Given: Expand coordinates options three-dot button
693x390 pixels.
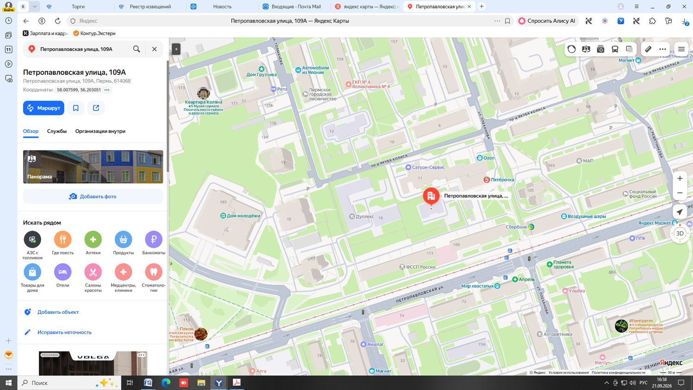Looking at the screenshot, I should (x=107, y=90).
